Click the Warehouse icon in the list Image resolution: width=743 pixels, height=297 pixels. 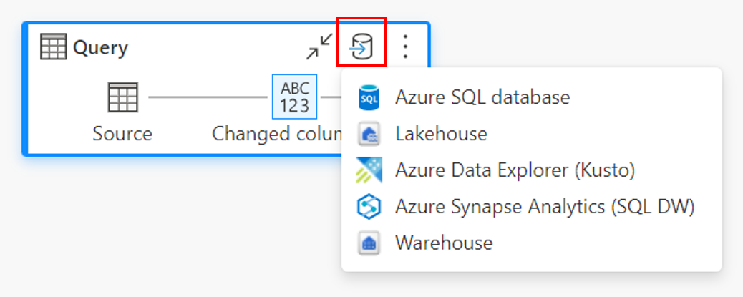[369, 243]
